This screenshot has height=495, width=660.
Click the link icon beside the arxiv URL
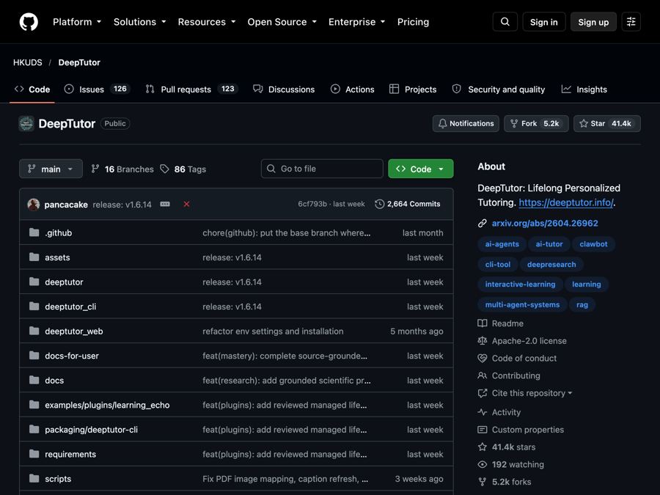pos(483,224)
